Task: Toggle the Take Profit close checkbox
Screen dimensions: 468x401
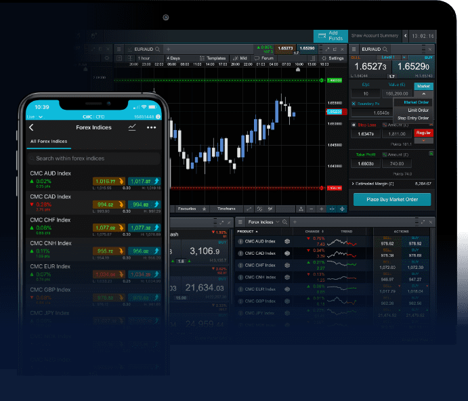Action: (x=431, y=154)
